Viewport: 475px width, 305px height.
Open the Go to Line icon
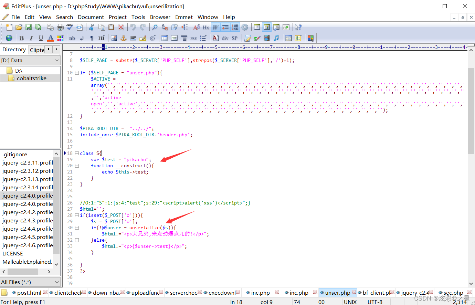coord(184,27)
